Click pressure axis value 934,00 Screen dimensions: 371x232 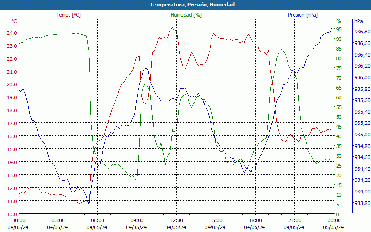362,192
